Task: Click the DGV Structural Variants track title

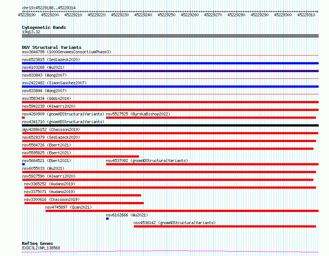Action: pyautogui.click(x=52, y=47)
